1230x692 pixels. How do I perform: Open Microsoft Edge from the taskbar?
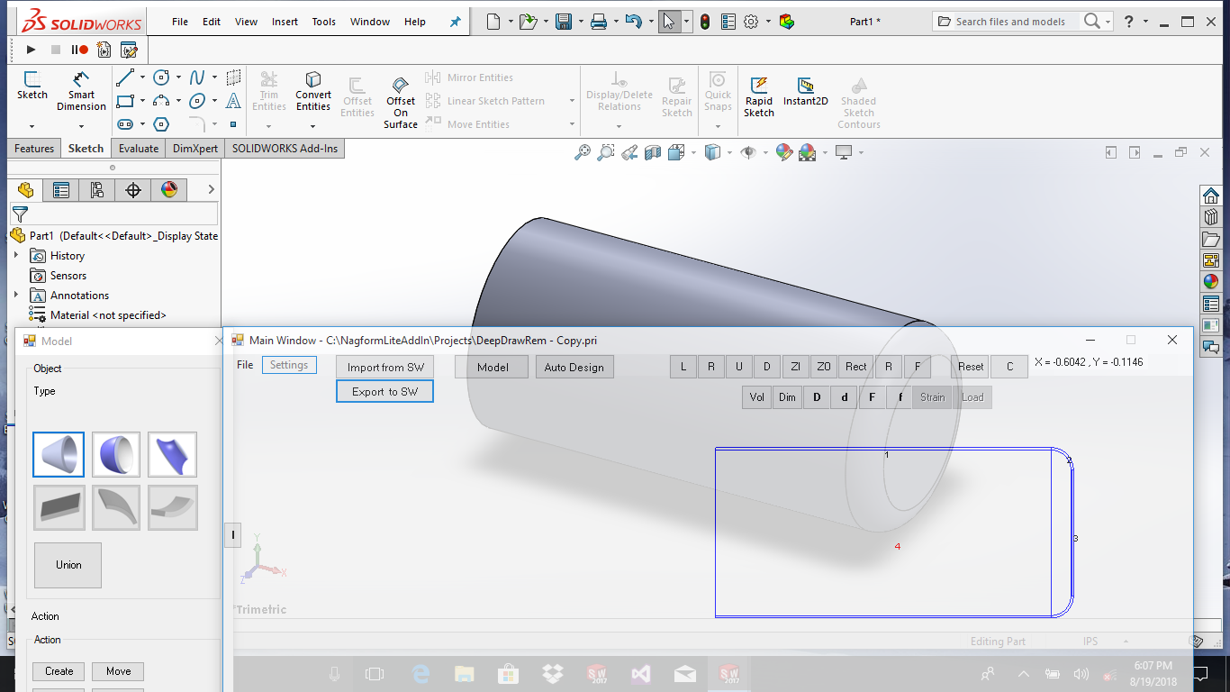point(421,673)
